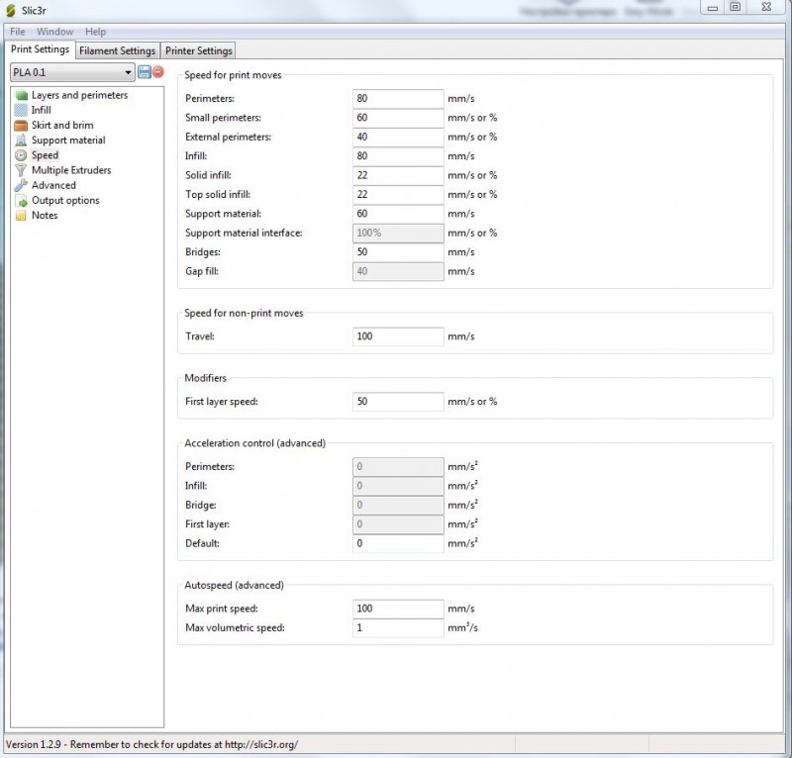The image size is (792, 758).
Task: Open Advanced settings wrench icon
Action: pyautogui.click(x=22, y=185)
